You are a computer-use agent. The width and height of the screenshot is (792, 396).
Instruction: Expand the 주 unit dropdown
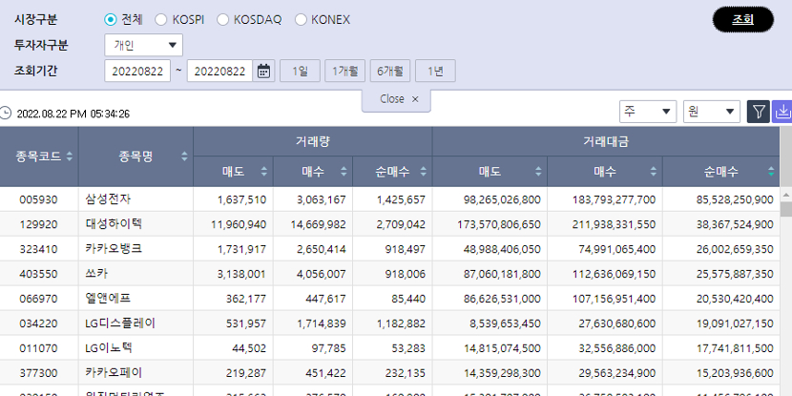click(x=647, y=112)
